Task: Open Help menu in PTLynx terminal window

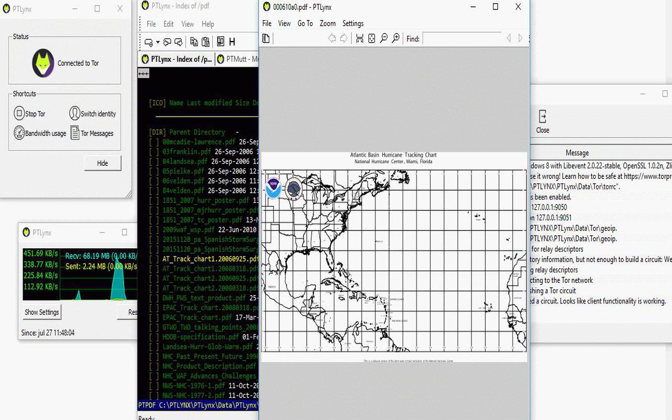Action: coord(208,24)
